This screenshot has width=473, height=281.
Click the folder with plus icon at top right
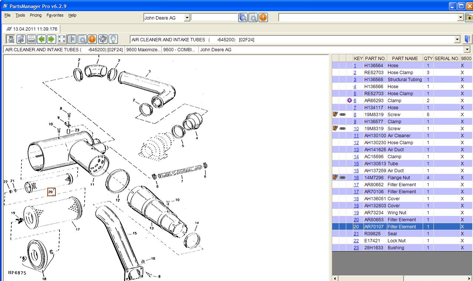point(469,17)
